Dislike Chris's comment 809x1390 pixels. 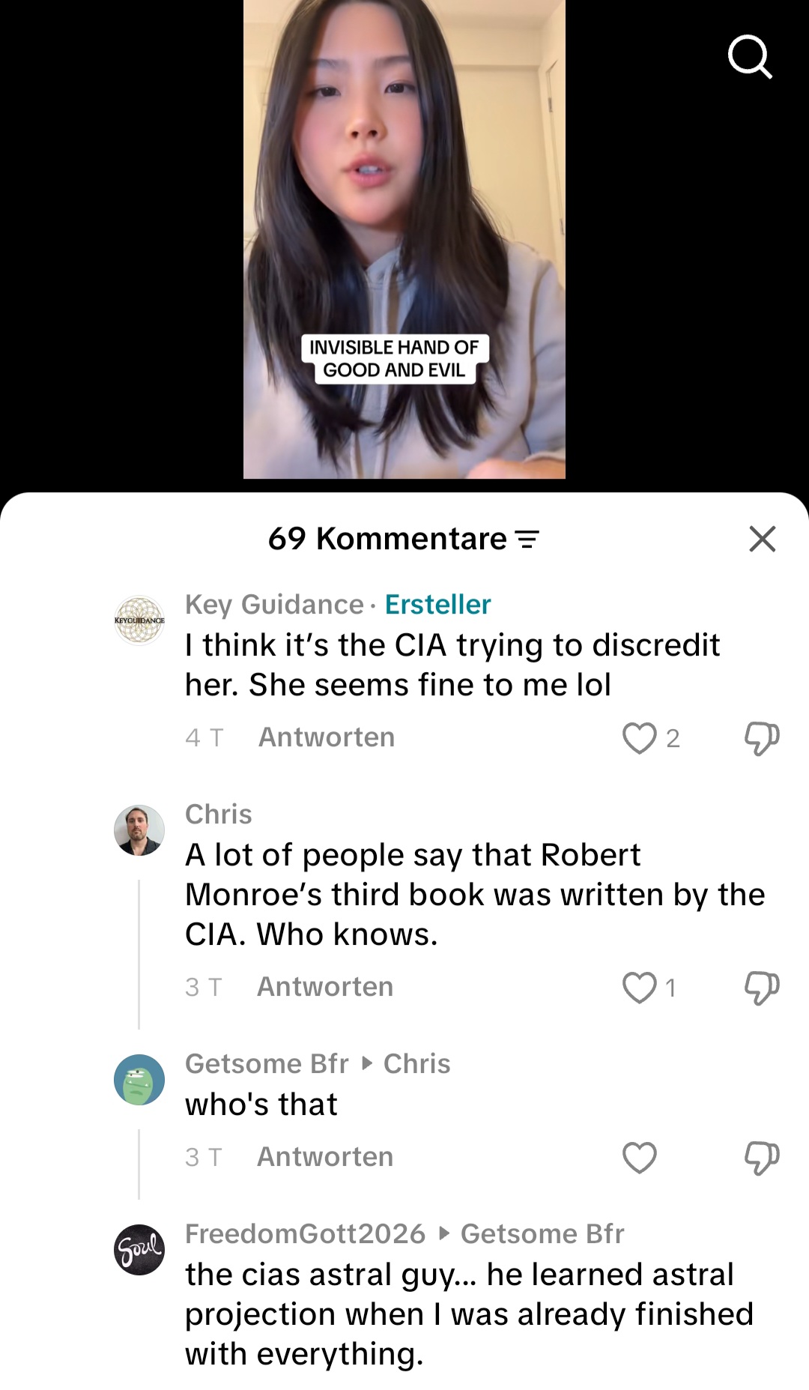click(762, 988)
